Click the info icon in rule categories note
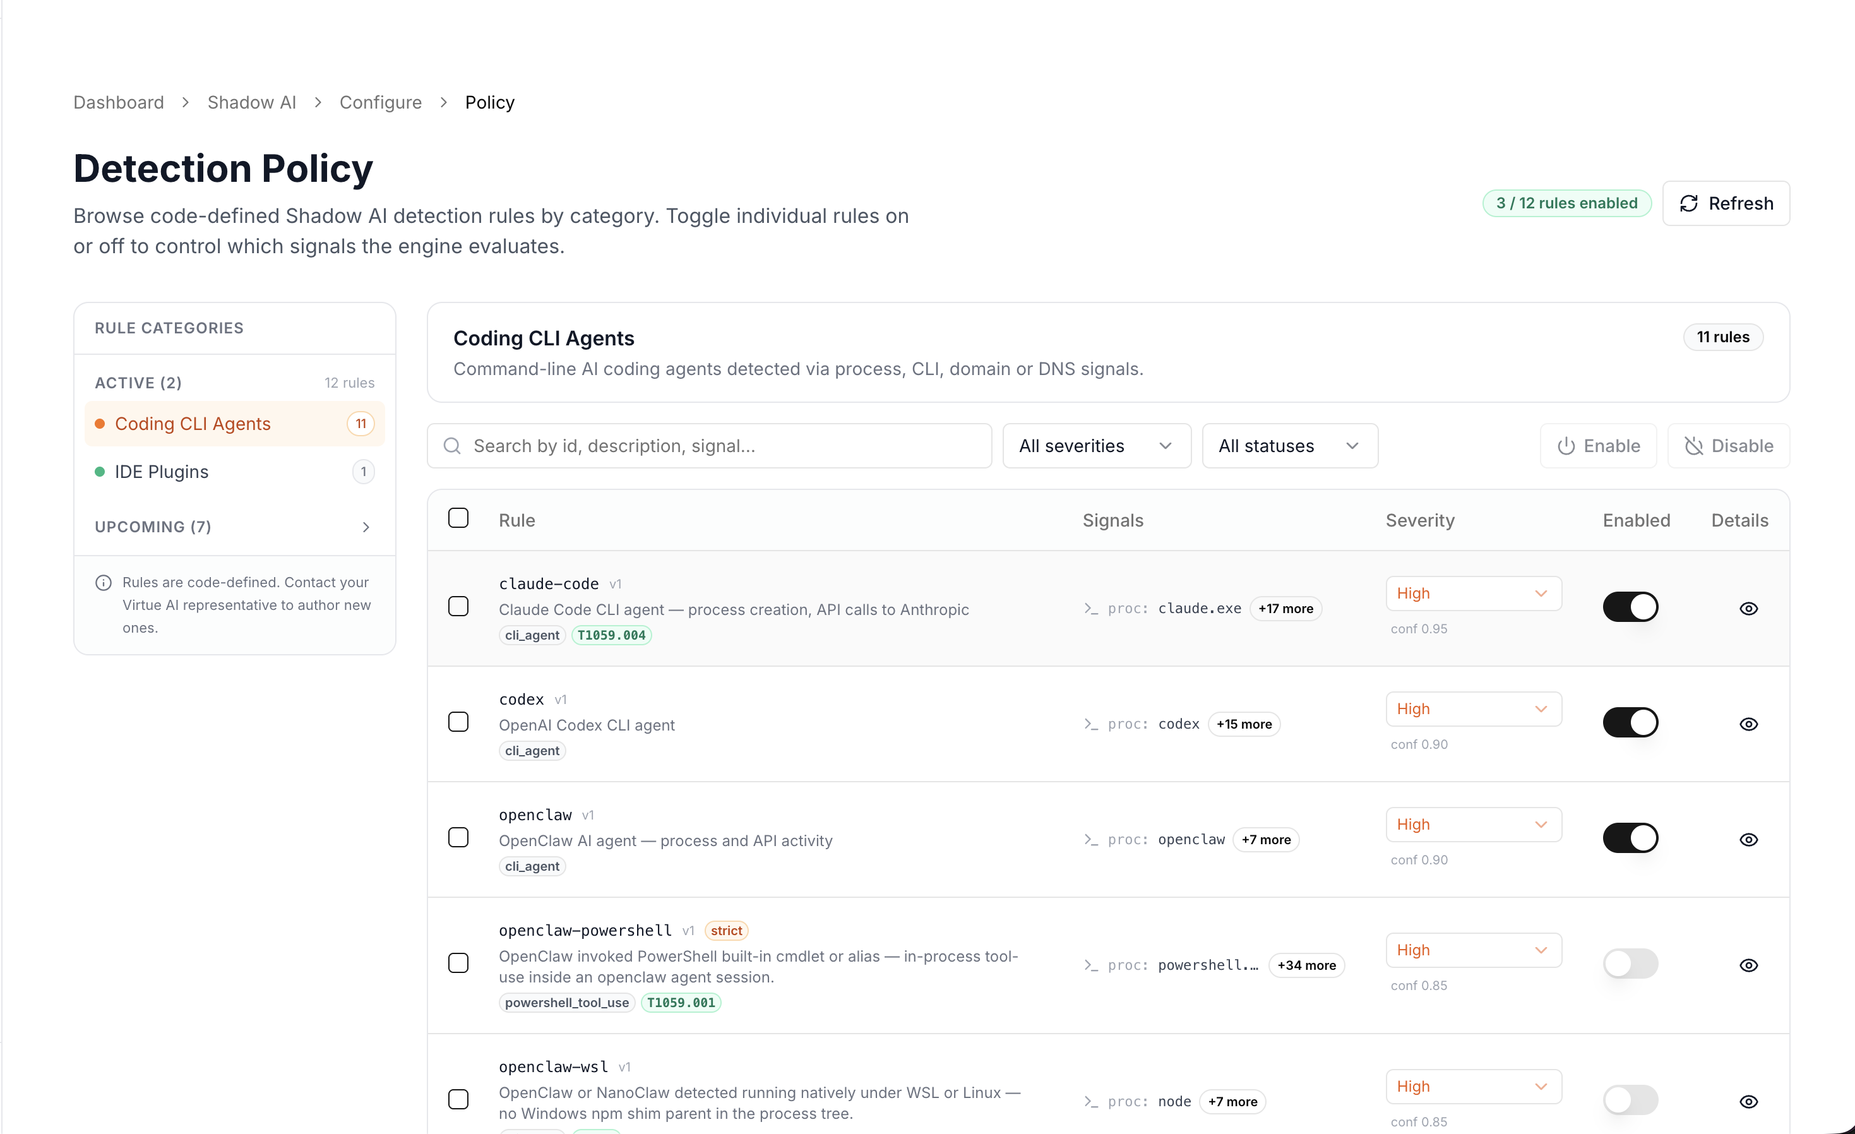The width and height of the screenshot is (1855, 1134). [103, 583]
